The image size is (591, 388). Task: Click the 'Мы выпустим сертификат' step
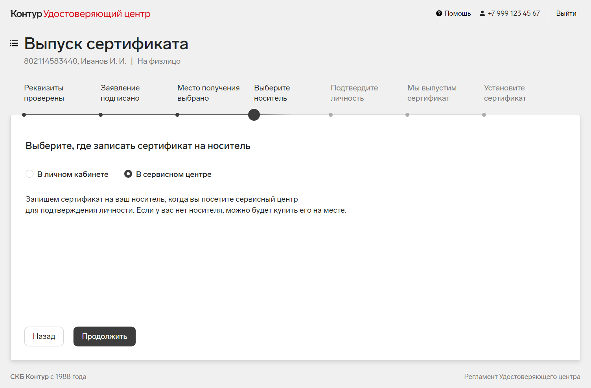(x=432, y=93)
